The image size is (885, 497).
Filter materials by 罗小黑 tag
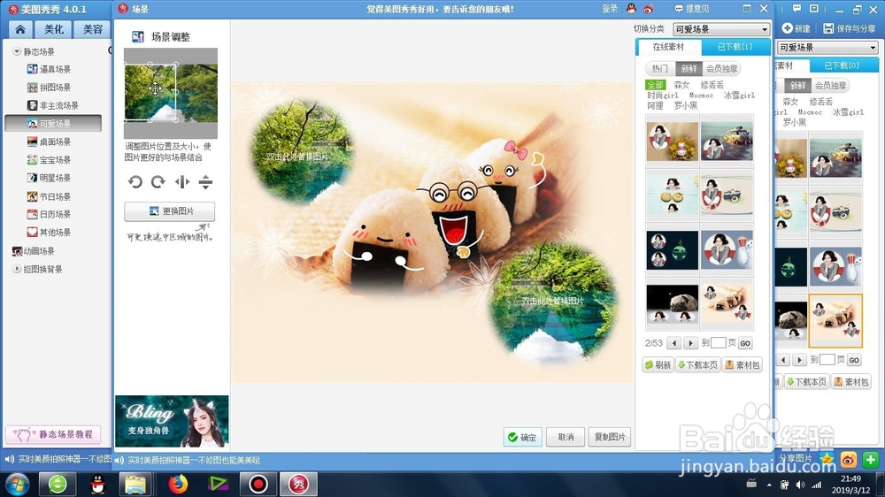(686, 105)
